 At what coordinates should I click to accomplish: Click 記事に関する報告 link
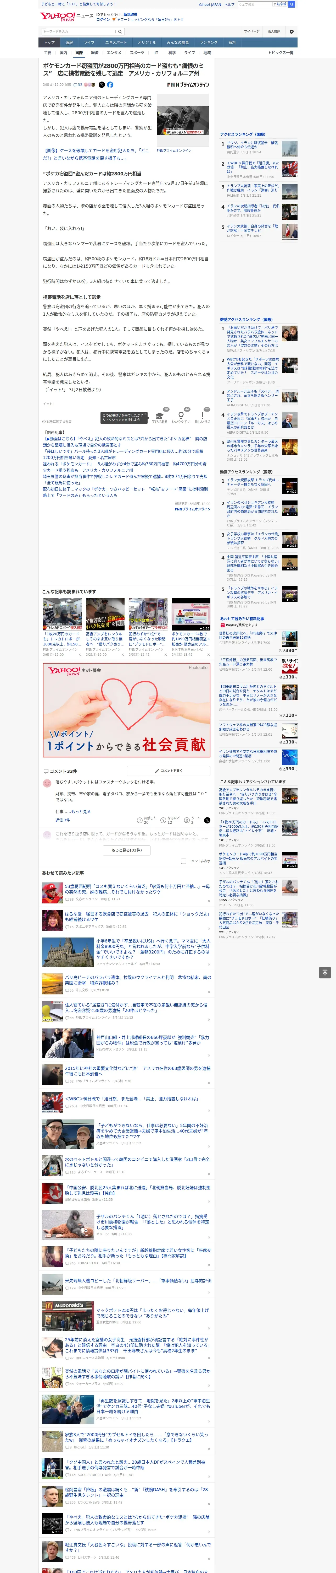click(57, 421)
